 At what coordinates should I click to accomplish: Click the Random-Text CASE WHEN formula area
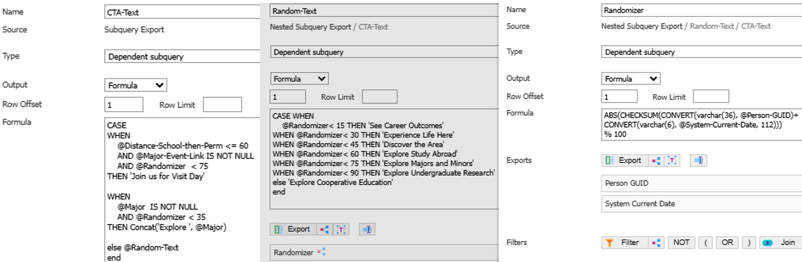coord(384,159)
